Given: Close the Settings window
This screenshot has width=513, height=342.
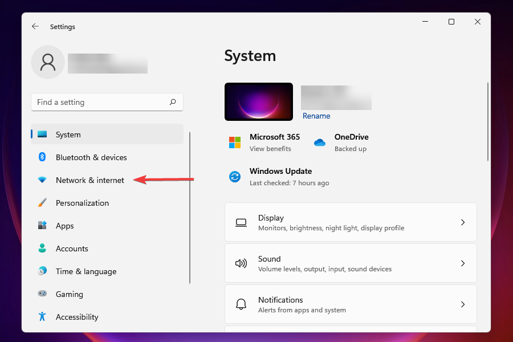Looking at the screenshot, I should point(478,22).
